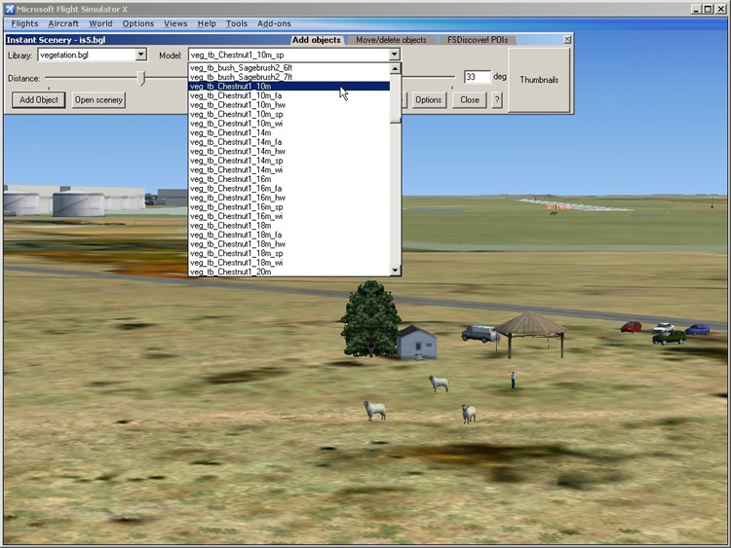This screenshot has width=731, height=548.
Task: Select veg_tb_Chestnut1_16m_hw in the list
Action: 289,198
